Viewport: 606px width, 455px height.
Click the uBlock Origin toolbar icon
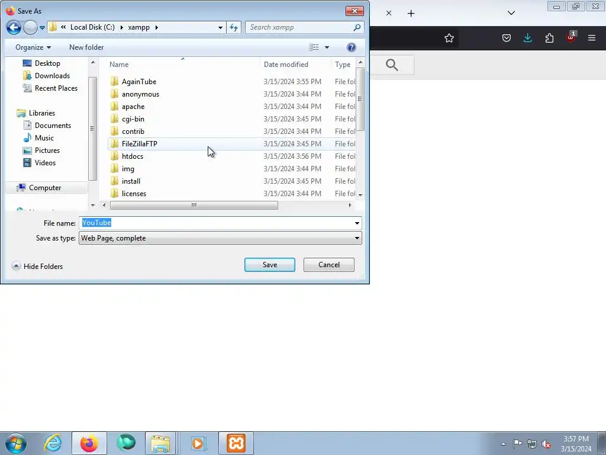571,37
